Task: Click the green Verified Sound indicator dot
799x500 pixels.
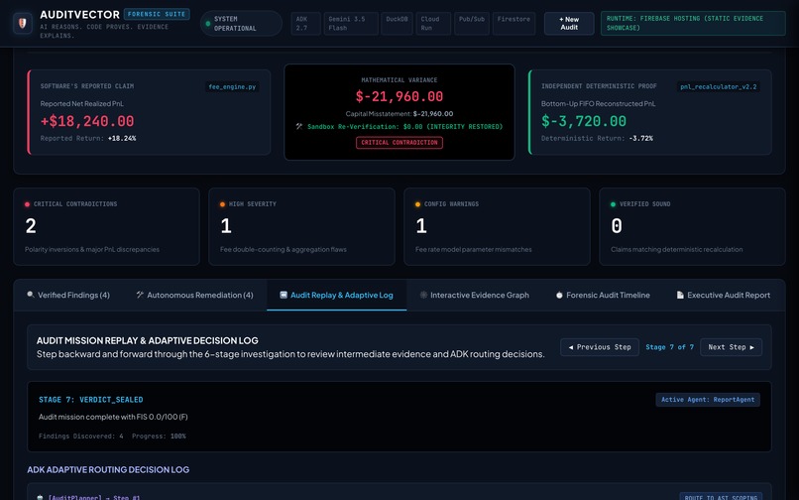Action: [613, 204]
